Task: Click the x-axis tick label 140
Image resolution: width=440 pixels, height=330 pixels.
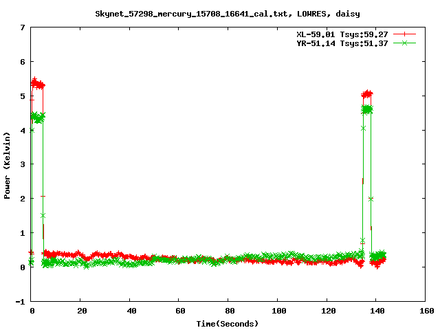Action: click(x=377, y=311)
